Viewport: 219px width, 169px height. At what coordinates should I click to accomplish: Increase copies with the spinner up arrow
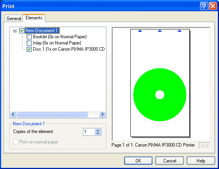[98, 130]
